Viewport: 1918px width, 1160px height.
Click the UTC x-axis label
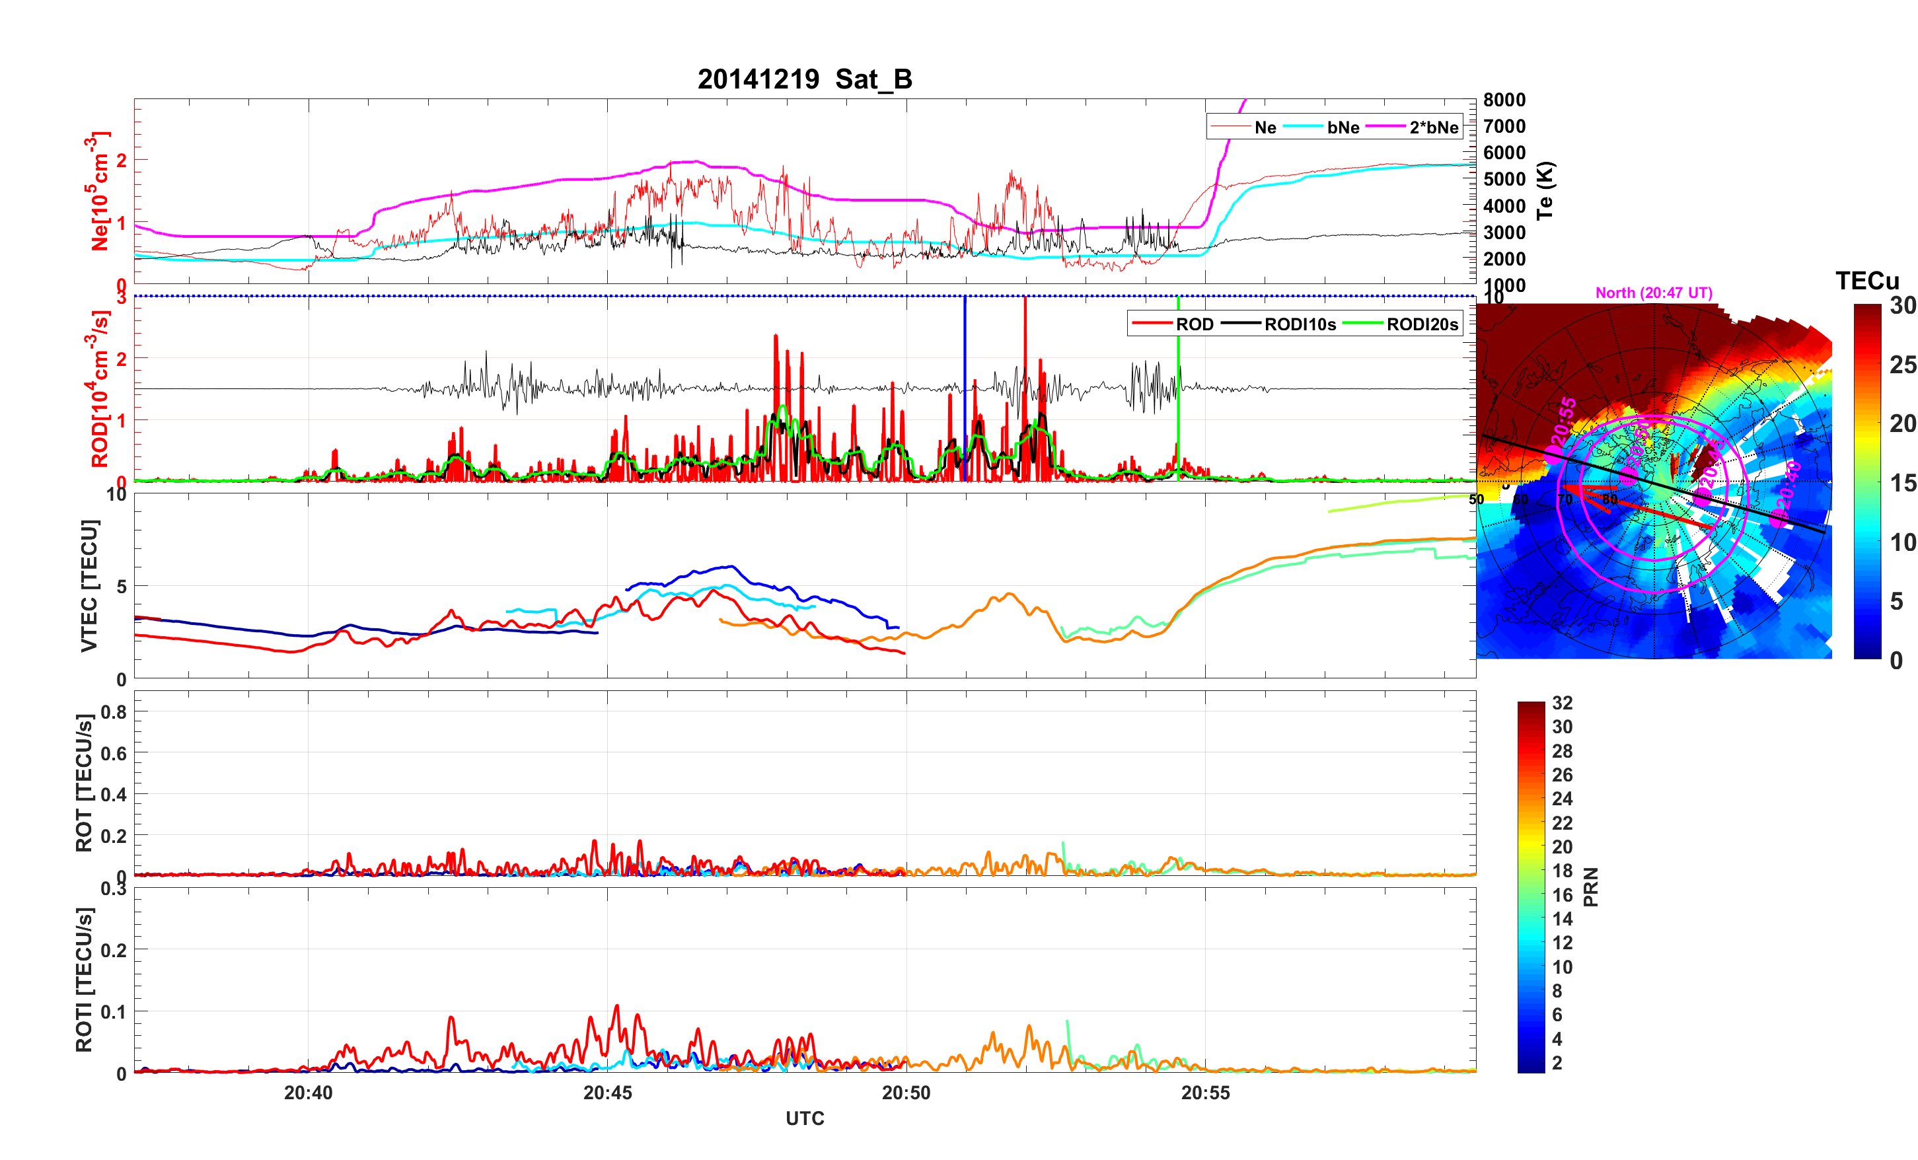pyautogui.click(x=804, y=1118)
